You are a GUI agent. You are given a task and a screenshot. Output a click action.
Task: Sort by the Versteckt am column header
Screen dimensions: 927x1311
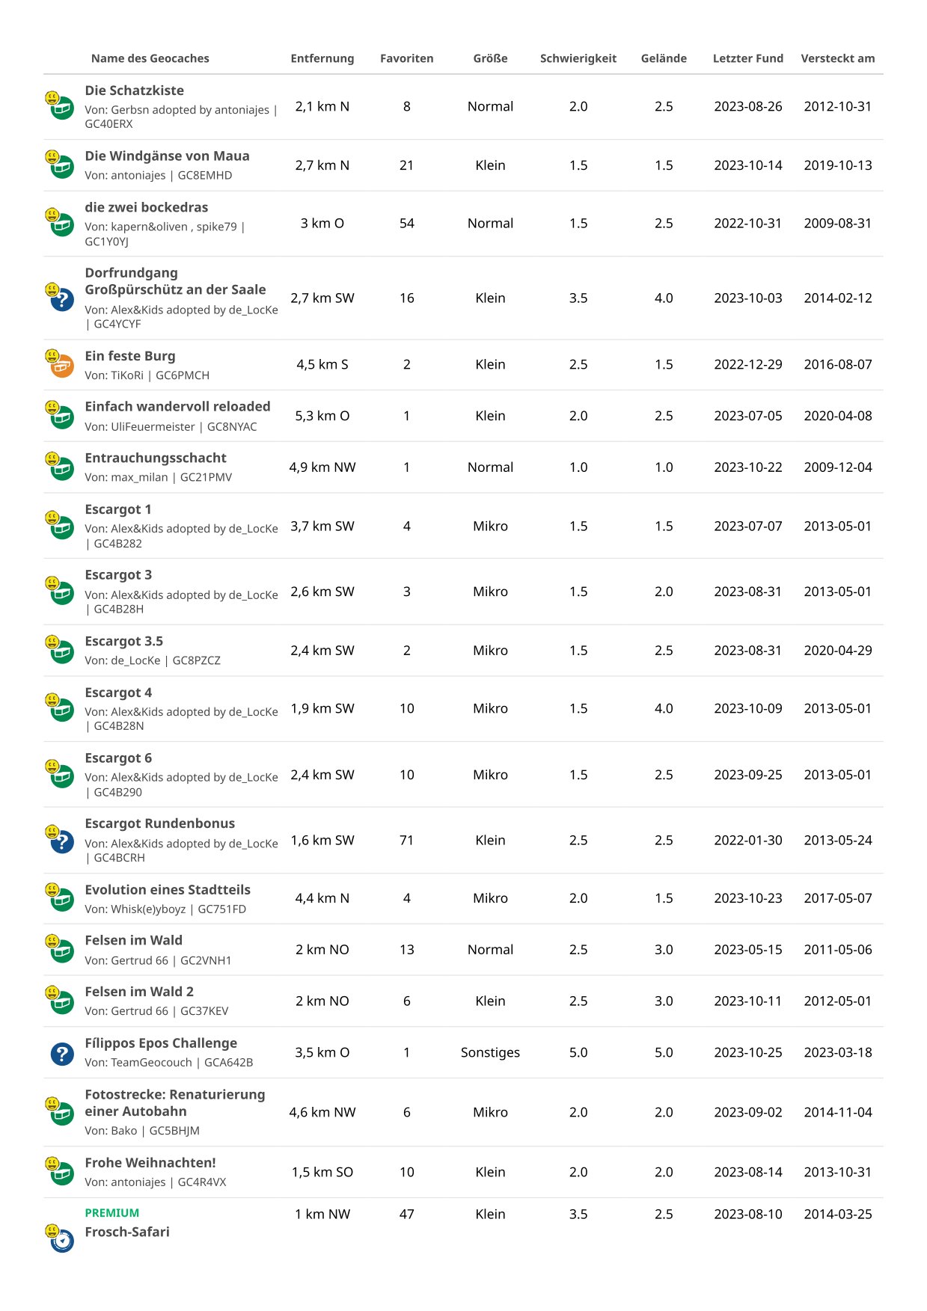click(x=837, y=58)
